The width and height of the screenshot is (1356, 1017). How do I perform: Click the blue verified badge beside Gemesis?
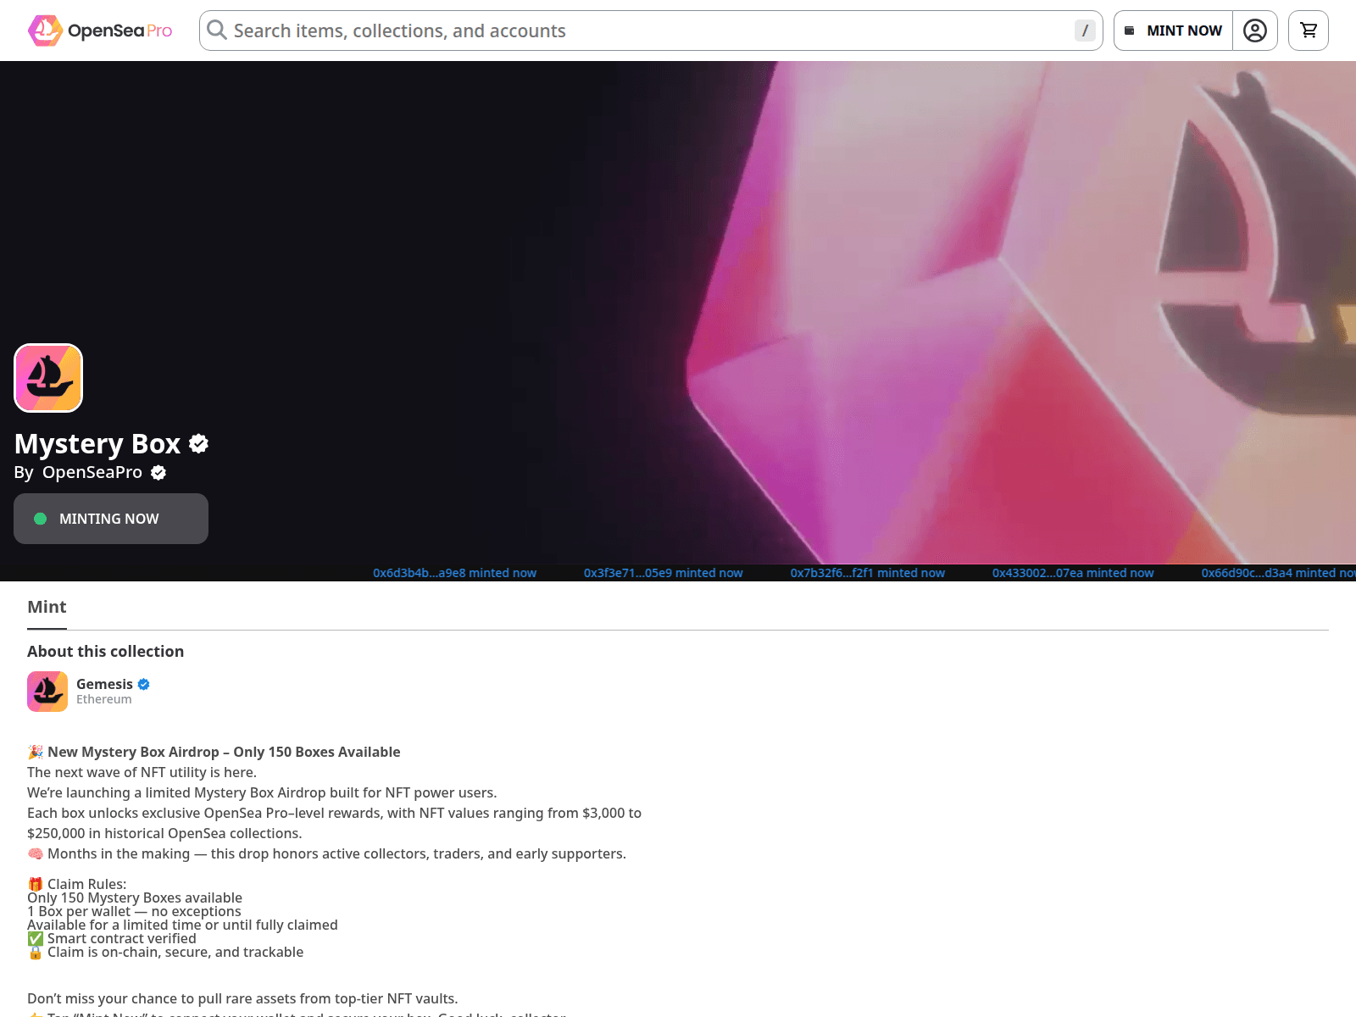(x=144, y=684)
